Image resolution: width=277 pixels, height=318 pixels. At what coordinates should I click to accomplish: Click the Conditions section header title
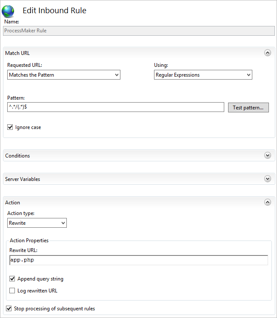17,156
